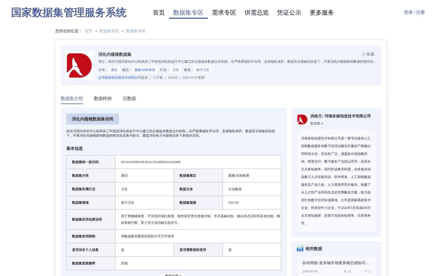The image size is (442, 276).
Task: Click identifier 691410100MA9LB4AG8A0000261416Q9H
Action: tap(151, 162)
